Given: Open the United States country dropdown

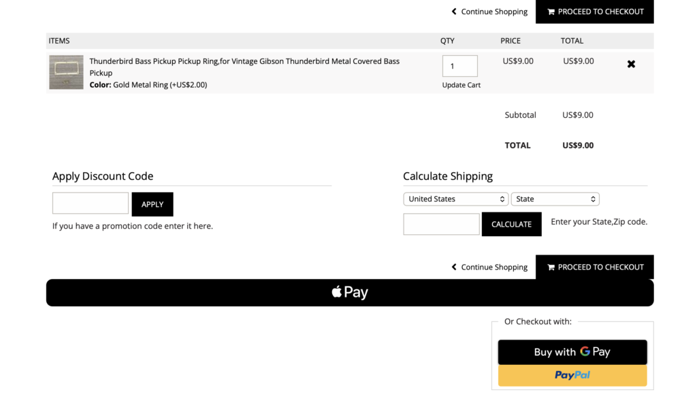Looking at the screenshot, I should (x=455, y=199).
